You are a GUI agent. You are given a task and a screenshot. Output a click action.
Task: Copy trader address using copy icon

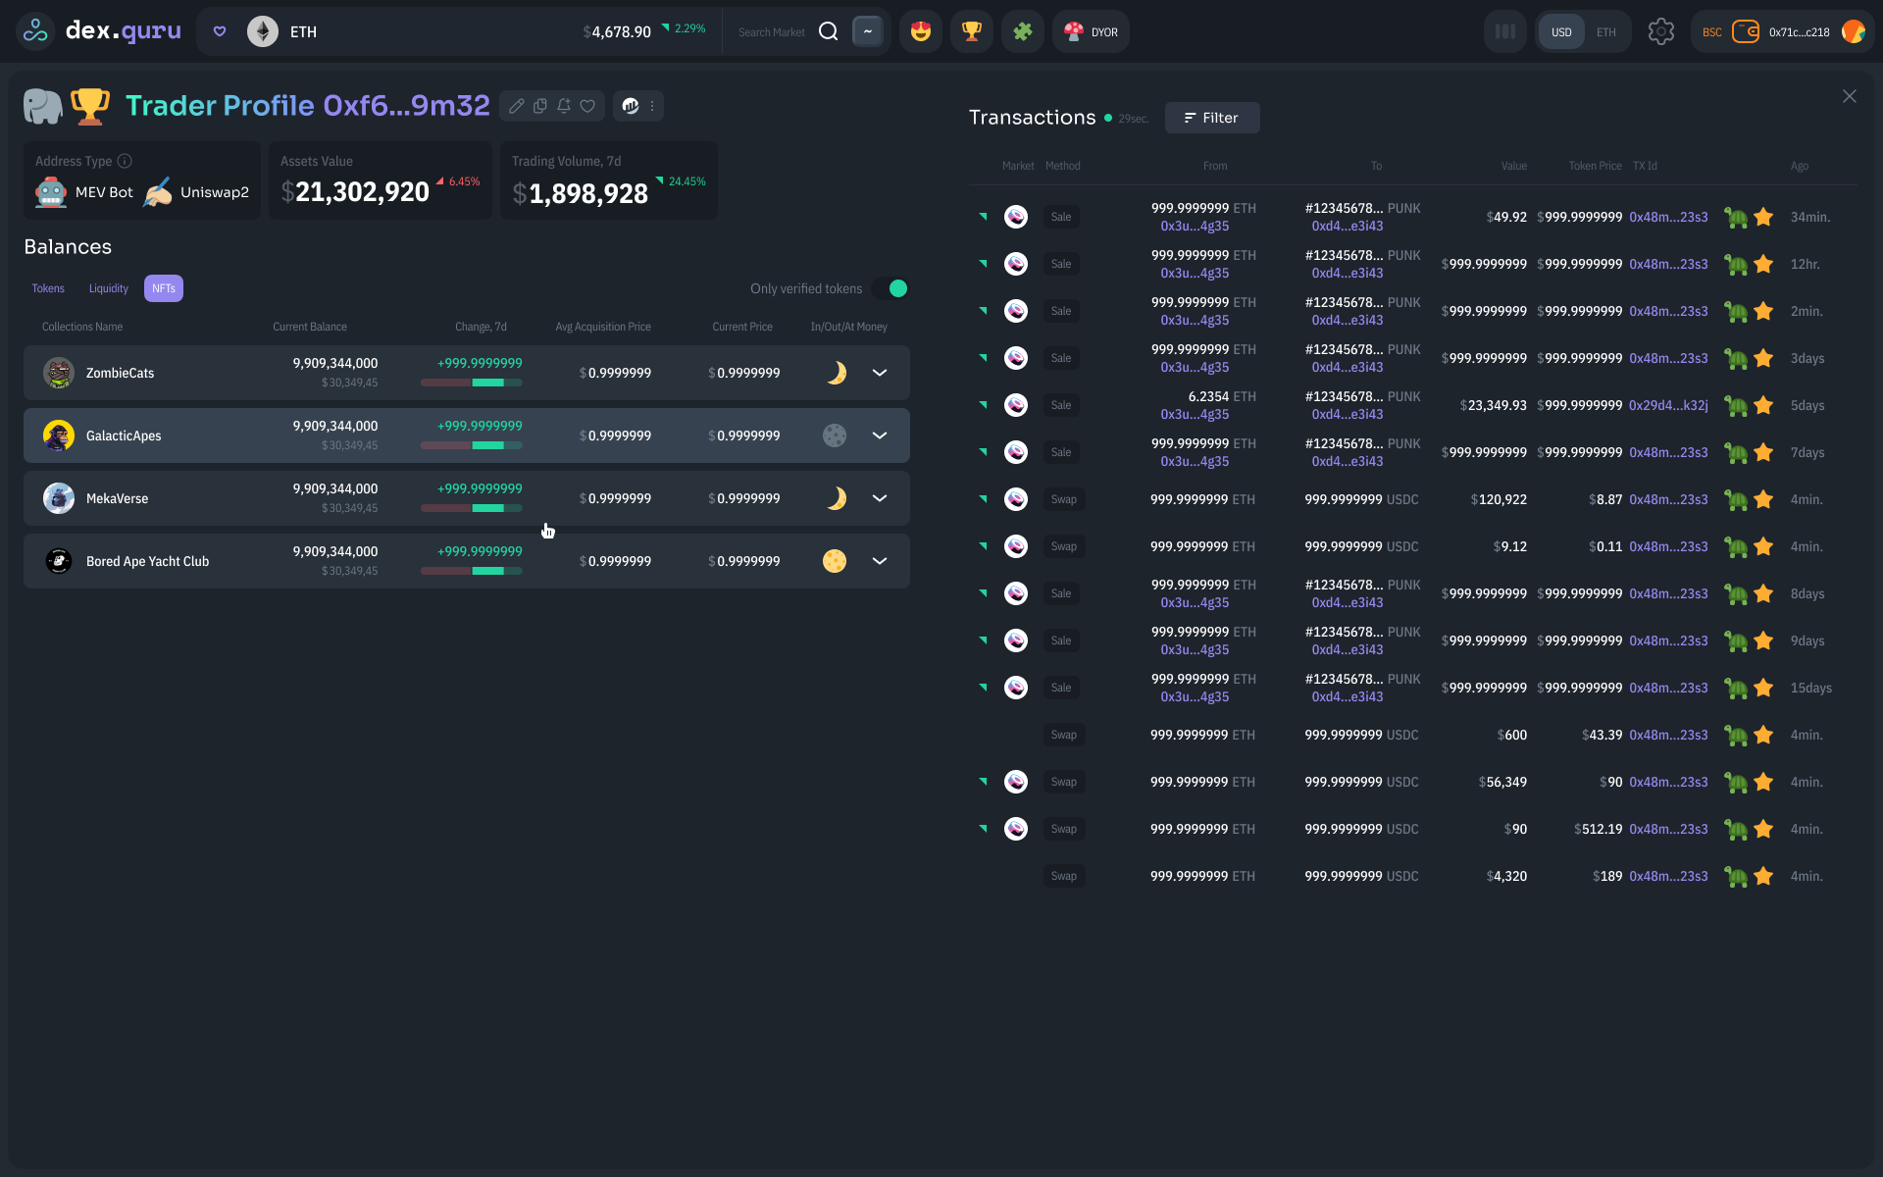(540, 106)
